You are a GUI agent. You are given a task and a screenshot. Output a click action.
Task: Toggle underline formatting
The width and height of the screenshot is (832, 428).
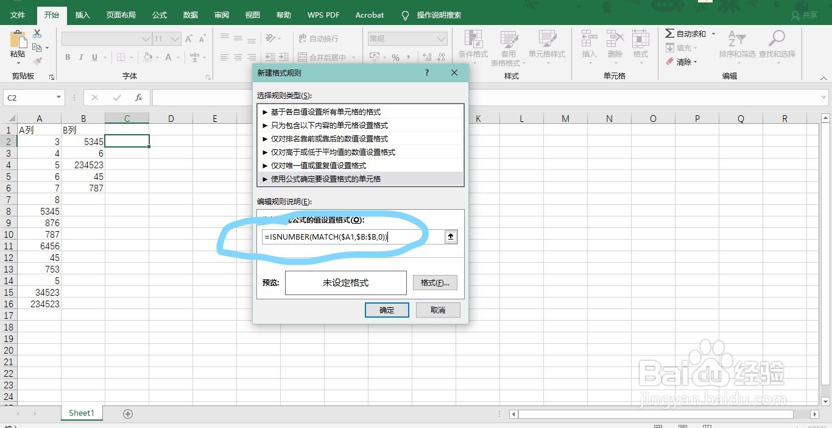point(94,57)
